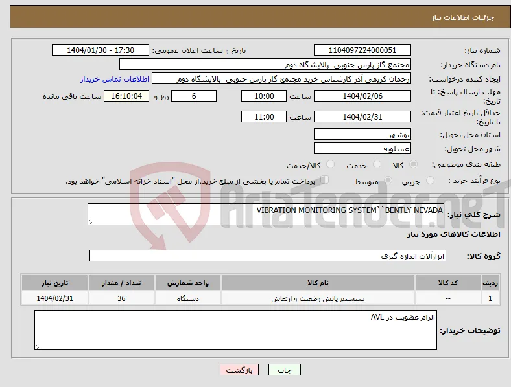This screenshot has width=511, height=387.
Task: Click the کد کالا column header
Action: [x=448, y=283]
